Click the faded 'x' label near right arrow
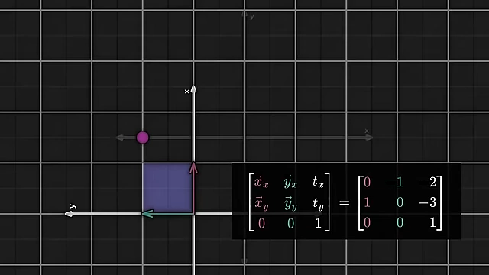Viewport: 489px width, 275px height. (367, 131)
